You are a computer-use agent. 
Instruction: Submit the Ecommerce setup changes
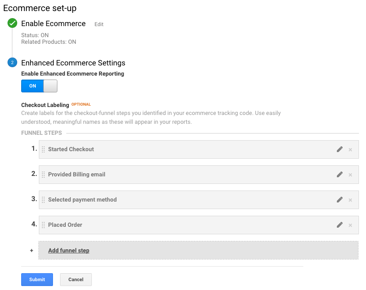tap(37, 279)
